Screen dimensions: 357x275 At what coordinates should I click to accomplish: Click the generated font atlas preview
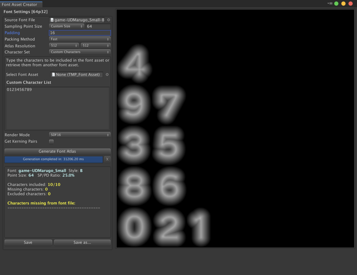click(235, 128)
